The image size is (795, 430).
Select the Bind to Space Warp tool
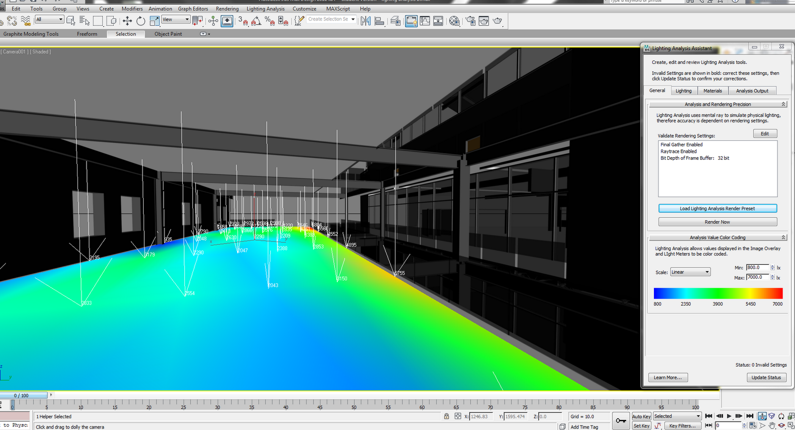pos(25,20)
